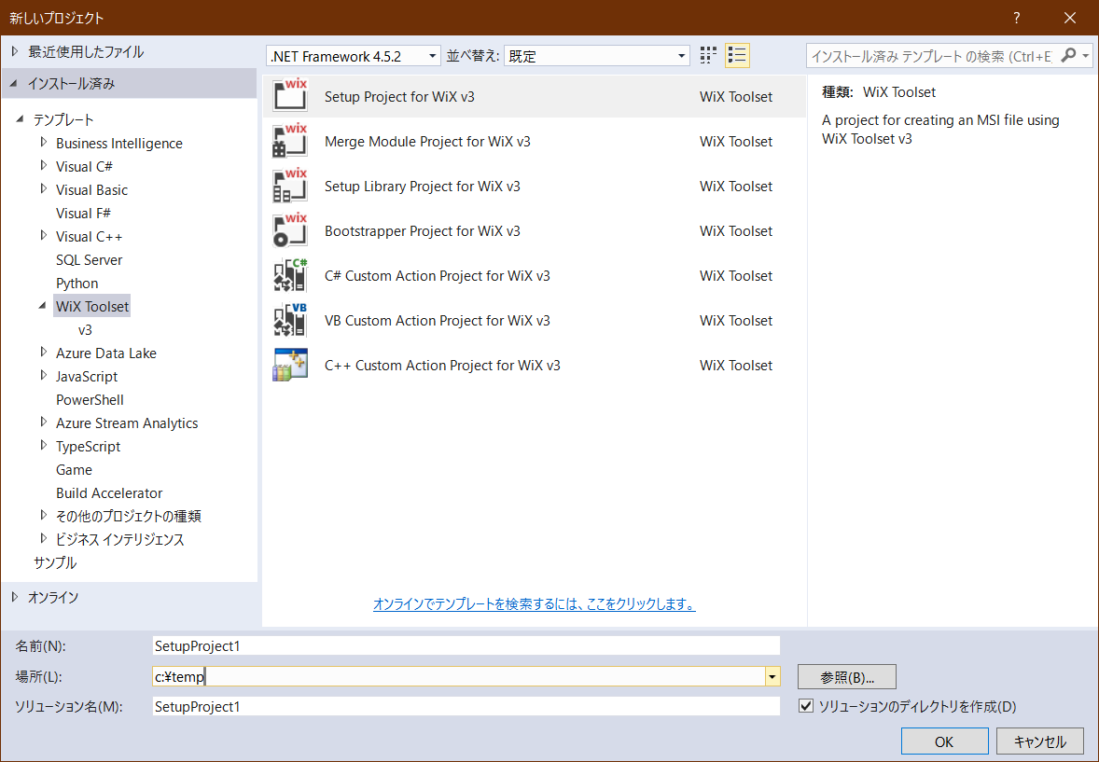
Task: Open the location path history dropdown arrow
Action: pos(772,676)
